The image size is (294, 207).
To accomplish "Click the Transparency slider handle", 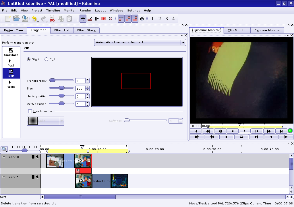I will tap(52, 80).
